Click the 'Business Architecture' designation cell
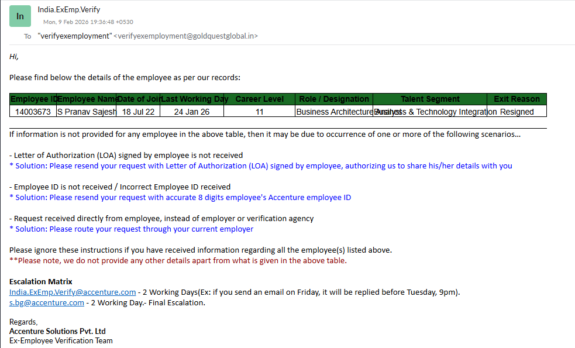Image resolution: width=575 pixels, height=348 pixels. click(333, 112)
